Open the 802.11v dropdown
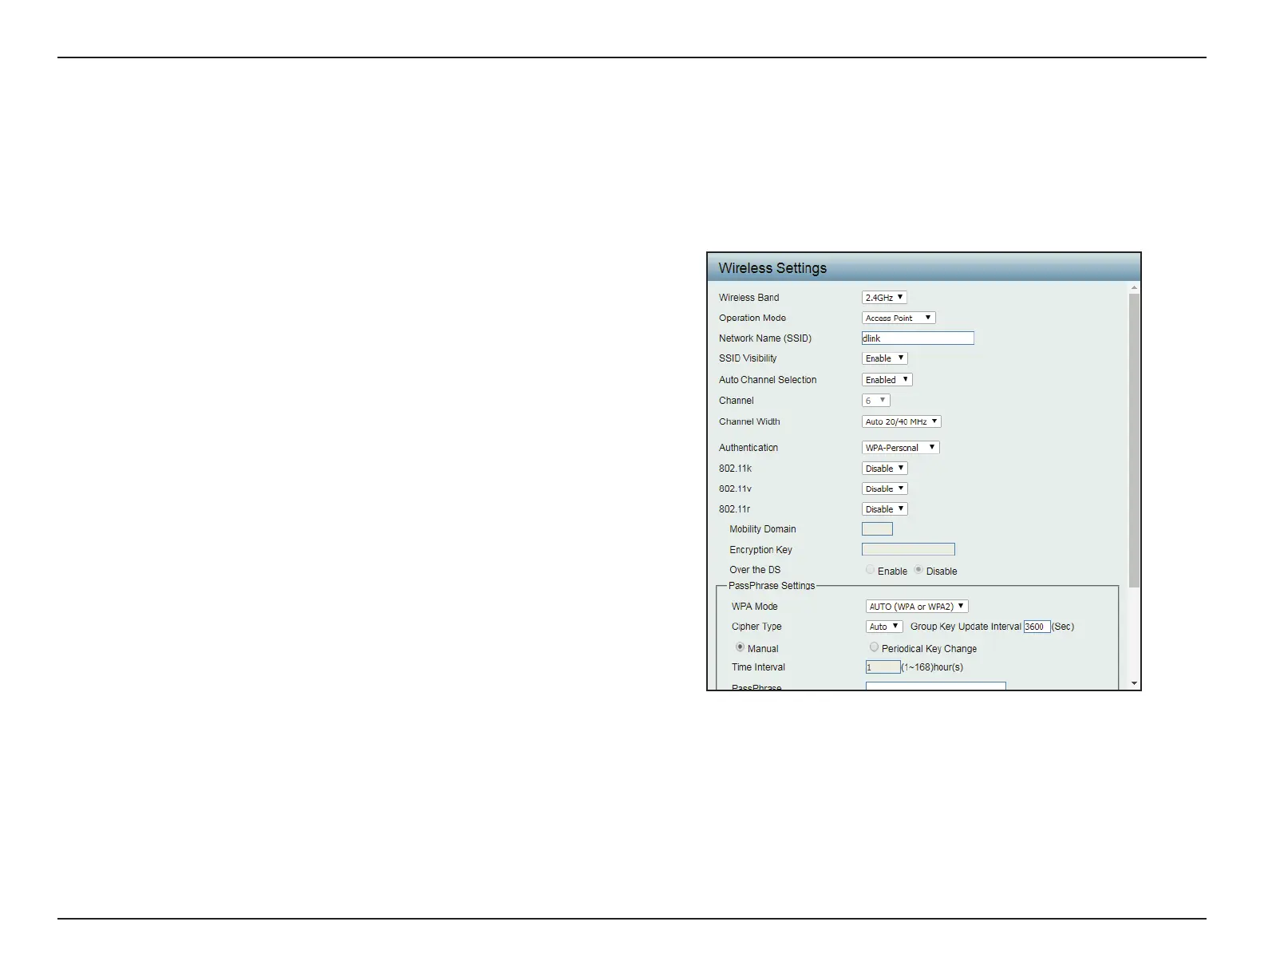The image size is (1264, 977). pyautogui.click(x=884, y=489)
